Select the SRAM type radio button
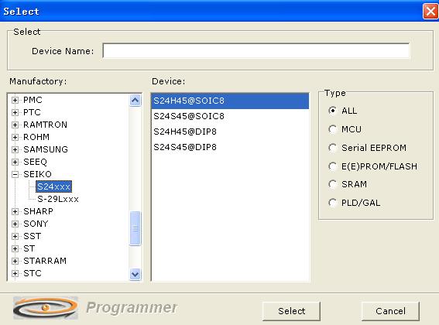The image size is (439, 325). click(x=332, y=184)
